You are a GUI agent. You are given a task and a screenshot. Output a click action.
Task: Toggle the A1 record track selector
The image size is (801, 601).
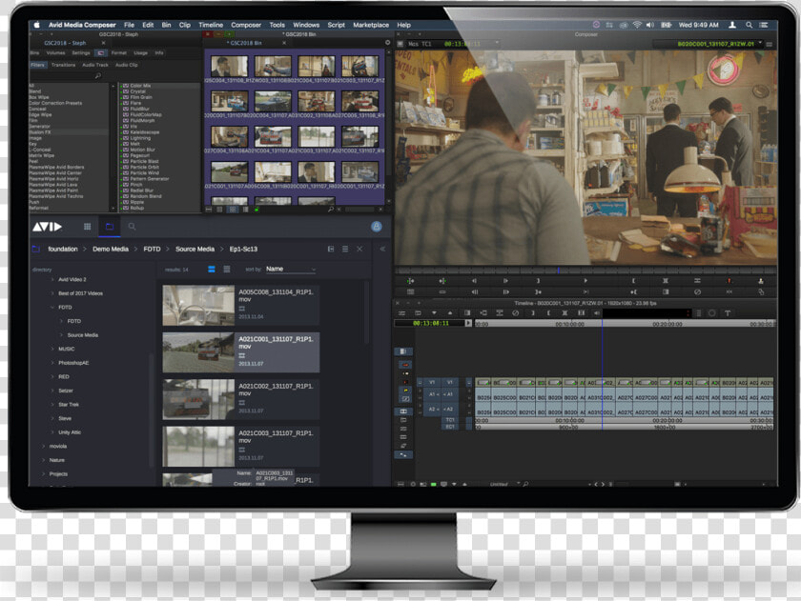pos(449,394)
